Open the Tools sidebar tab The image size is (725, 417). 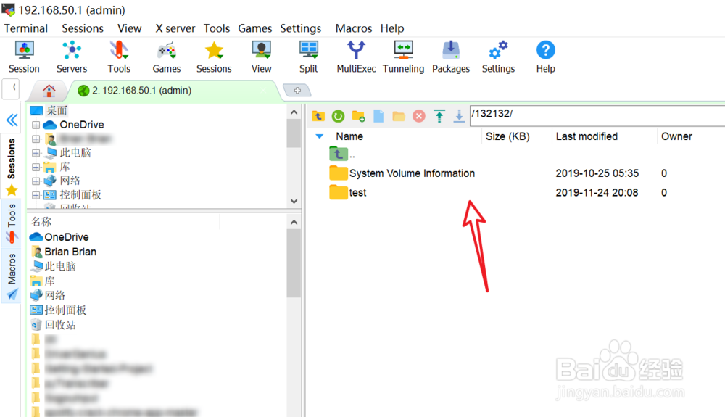click(12, 223)
